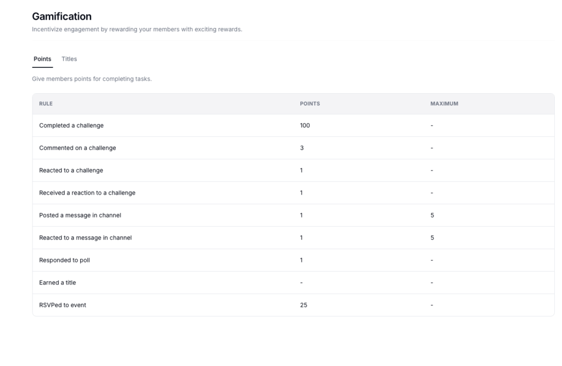This screenshot has width=562, height=366.
Task: Switch to the Titles tab
Action: coord(69,59)
